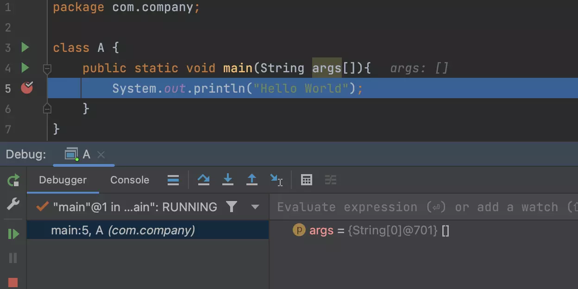This screenshot has height=289, width=578.
Task: Click the package com.company line
Action: click(x=126, y=8)
